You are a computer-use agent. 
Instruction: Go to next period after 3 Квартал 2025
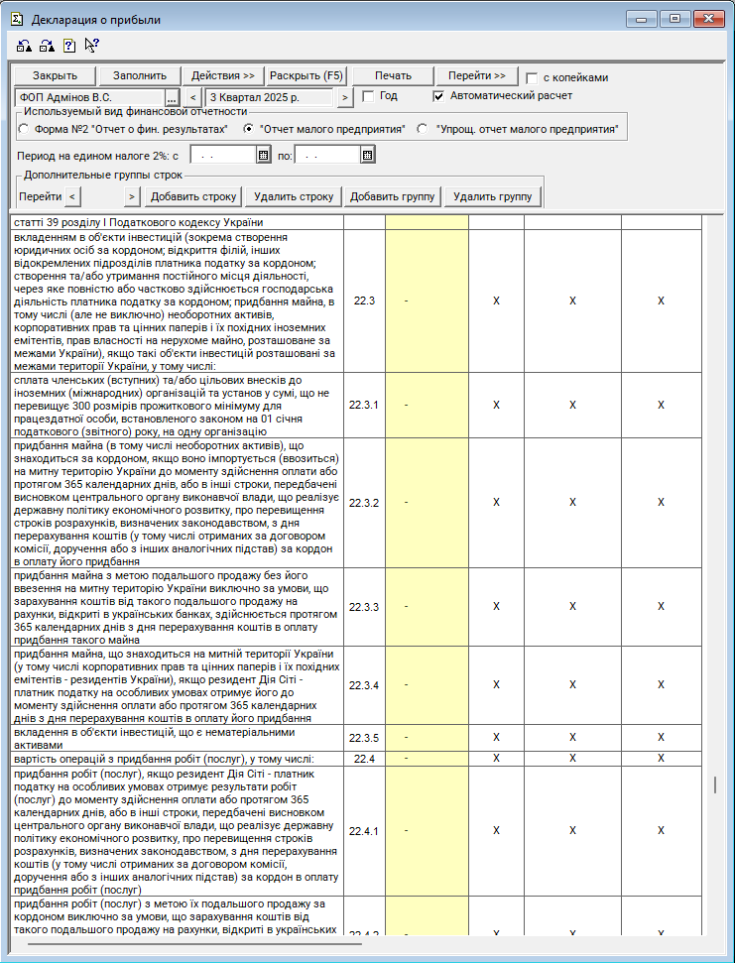point(344,97)
